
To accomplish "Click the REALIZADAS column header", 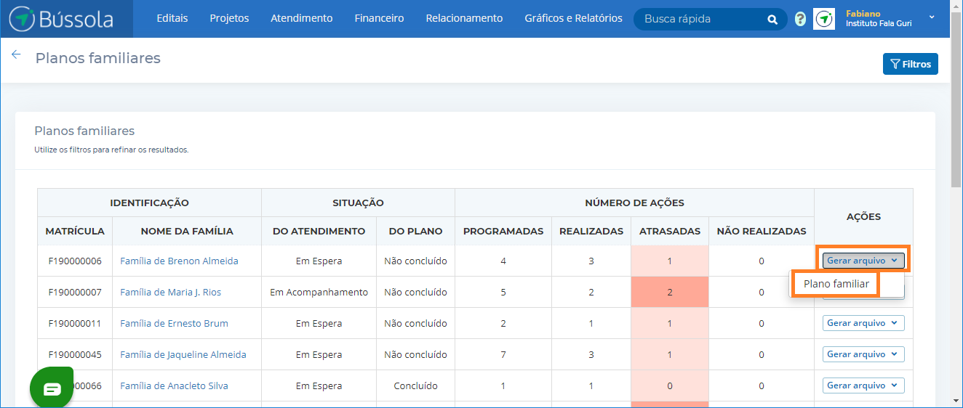I will (591, 231).
